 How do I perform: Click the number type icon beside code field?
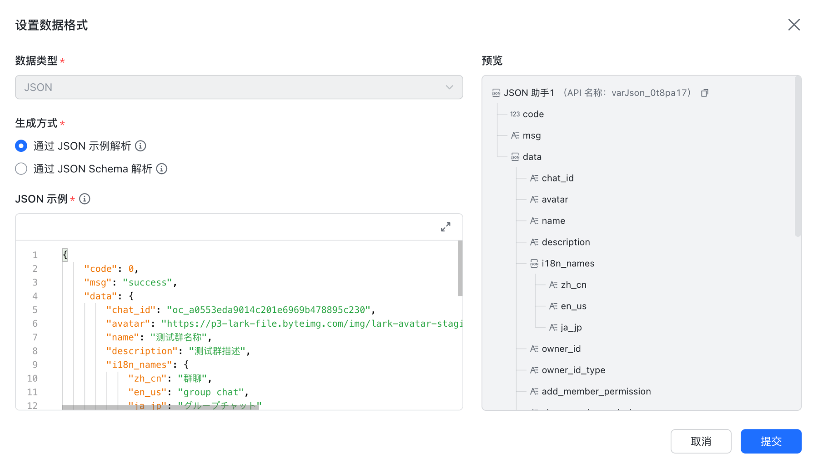click(x=514, y=114)
